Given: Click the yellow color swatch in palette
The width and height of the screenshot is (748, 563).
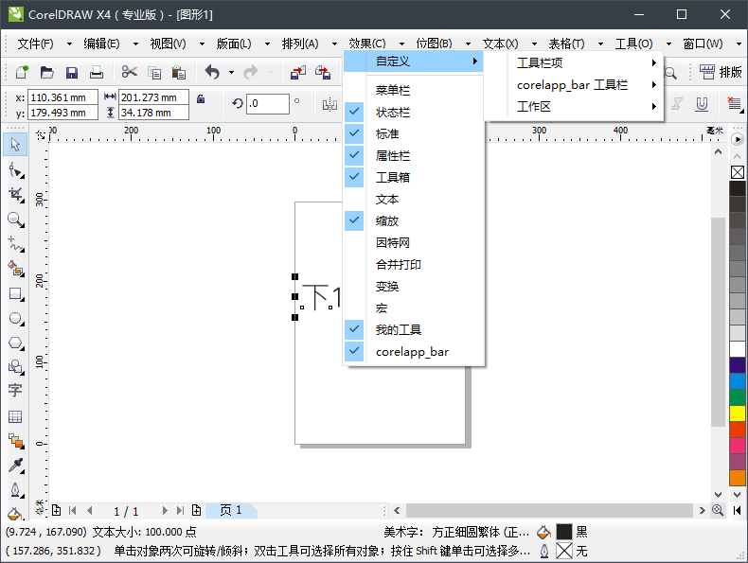Looking at the screenshot, I should click(738, 413).
